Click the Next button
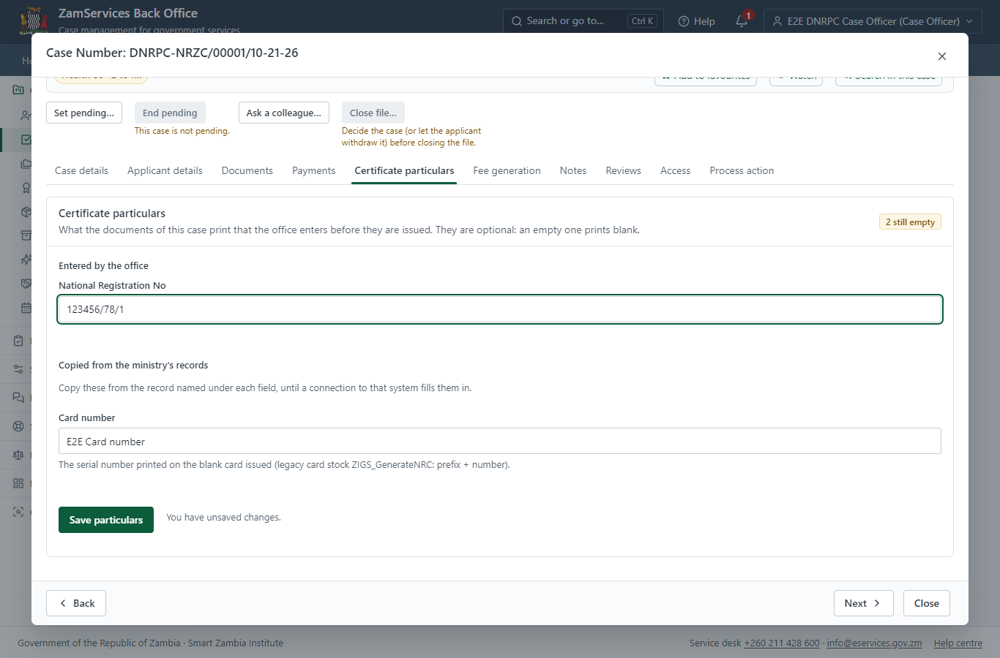This screenshot has height=658, width=1000. point(864,603)
